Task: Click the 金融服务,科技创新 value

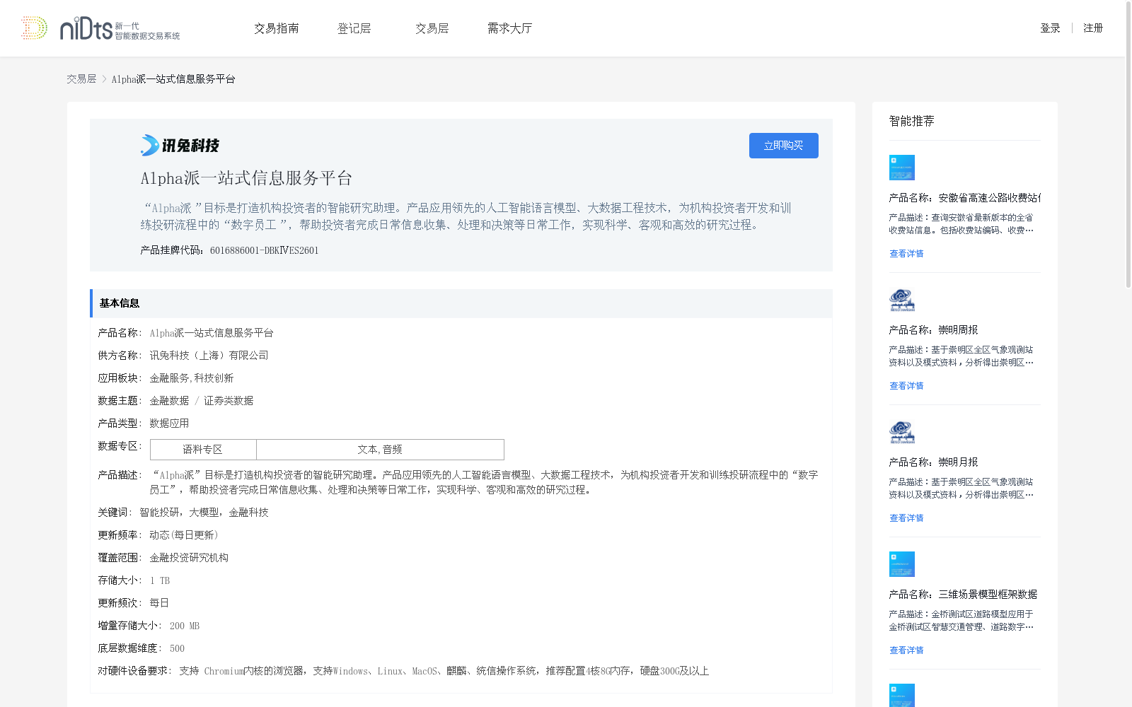Action: point(192,378)
